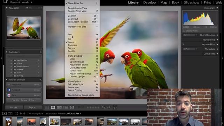Click Set Up for Hard Drive
The width and height of the screenshot is (224, 126).
click(x=36, y=85)
